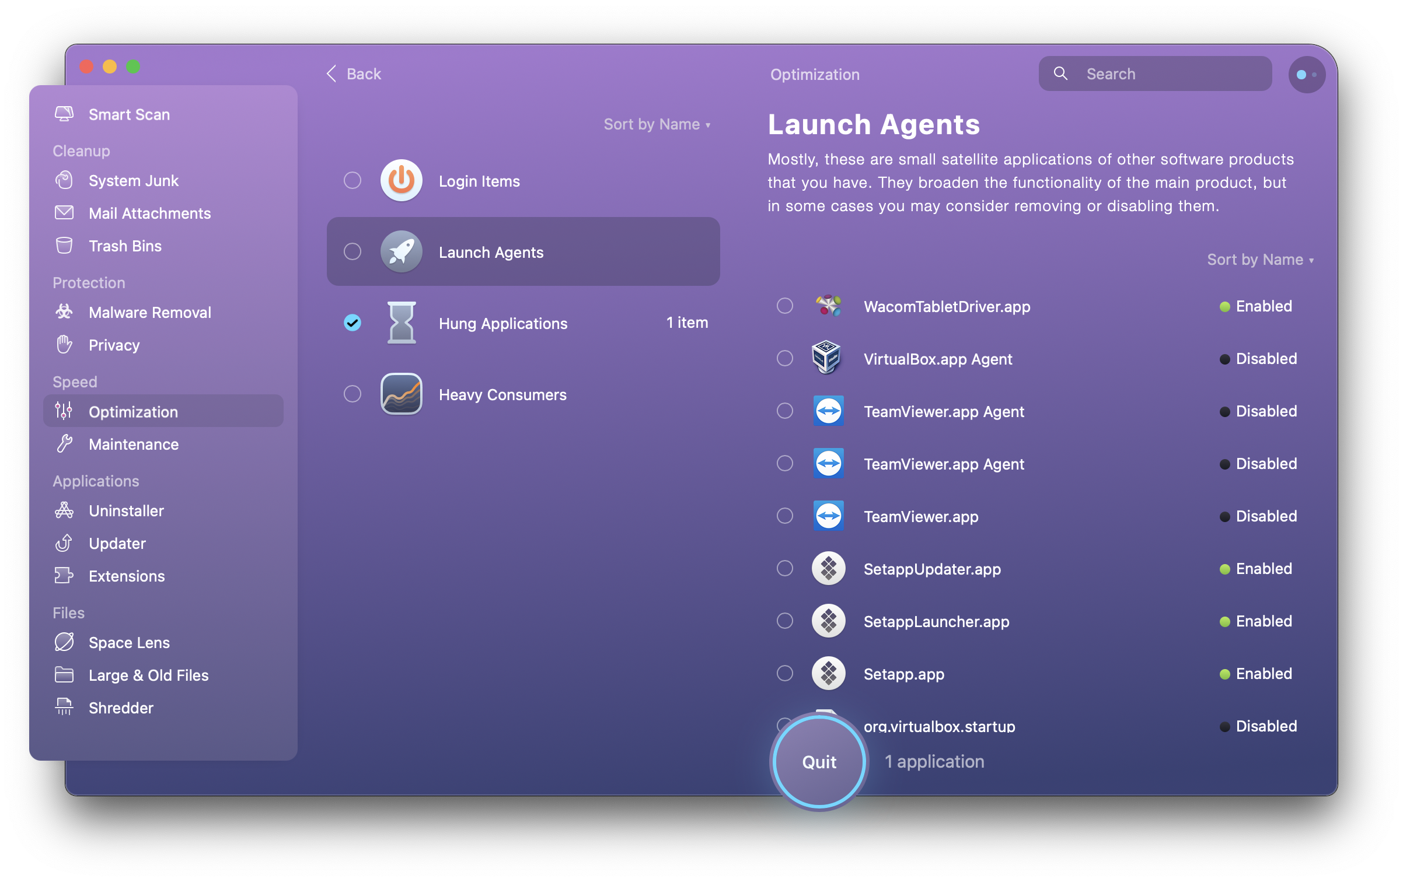Click the VirtualBox app agent icon
1403x882 pixels.
(829, 359)
